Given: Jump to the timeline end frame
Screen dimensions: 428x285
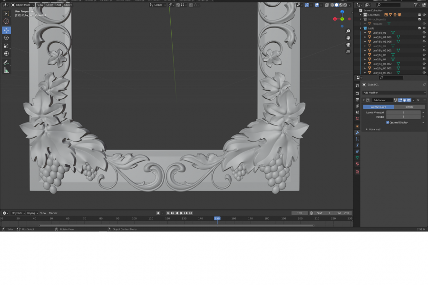Looking at the screenshot, I should click(x=191, y=213).
